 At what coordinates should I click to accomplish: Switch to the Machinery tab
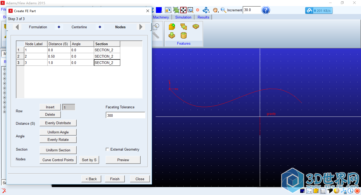coord(161,17)
